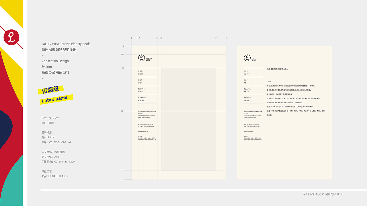Screen dimensions: 367x206
Task: Click the '224' left ruler measurement
Action: (x=123, y=111)
